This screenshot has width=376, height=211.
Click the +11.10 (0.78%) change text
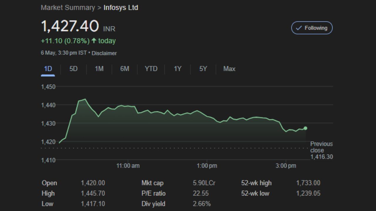65,41
